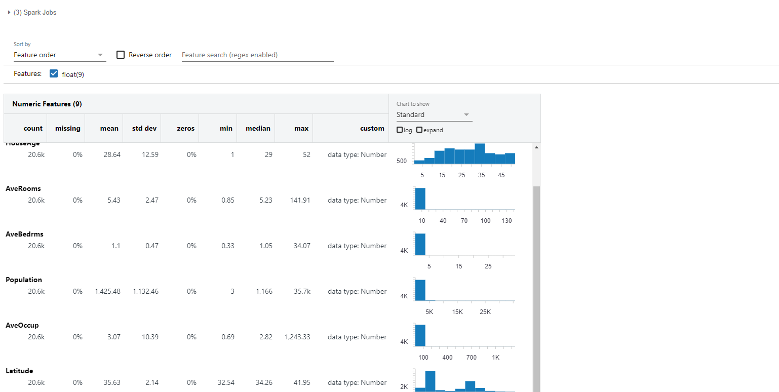The width and height of the screenshot is (779, 392).
Task: Click the Latitude histogram chart
Action: pyautogui.click(x=464, y=380)
